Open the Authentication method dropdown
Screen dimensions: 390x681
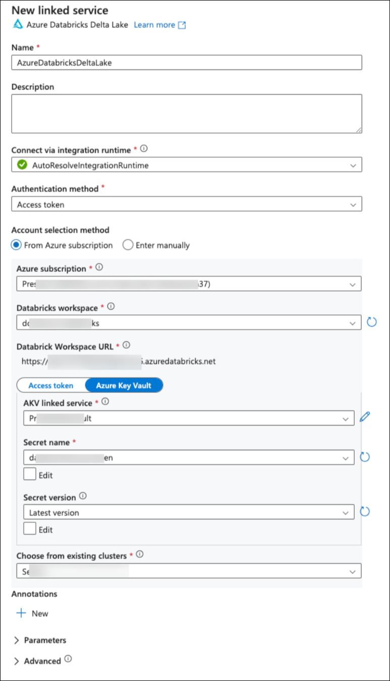(186, 205)
